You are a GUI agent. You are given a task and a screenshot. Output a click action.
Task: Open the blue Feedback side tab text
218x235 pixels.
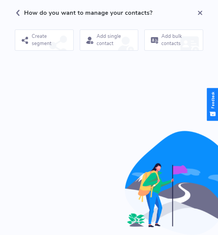pyautogui.click(x=213, y=100)
